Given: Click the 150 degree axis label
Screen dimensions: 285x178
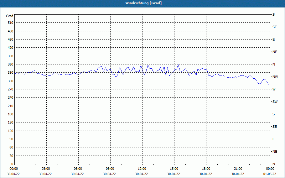Looking at the screenshot, I should pyautogui.click(x=11, y=122).
